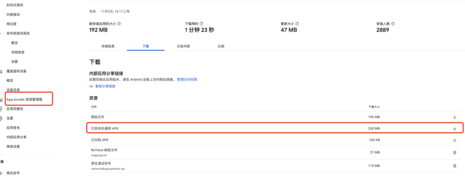Open sidebar 详细信息 under 发布前测试报告

click(x=18, y=52)
